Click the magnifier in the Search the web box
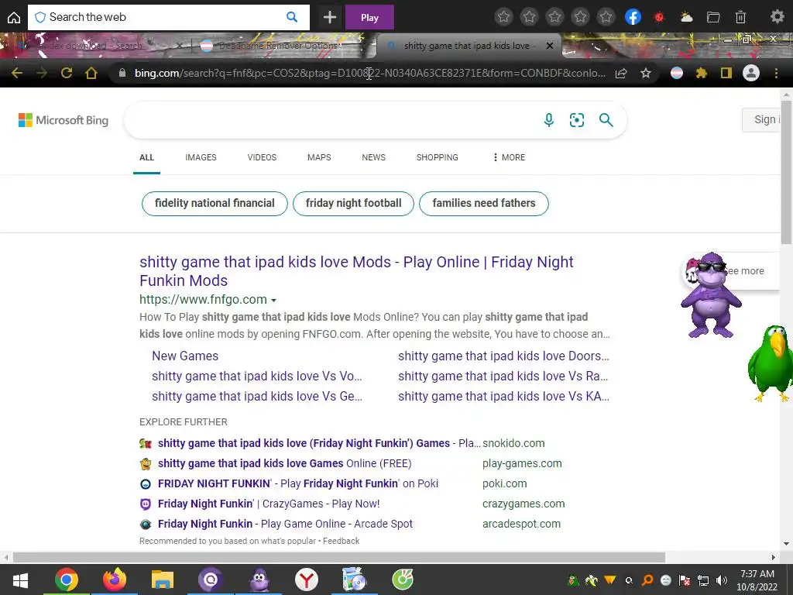 point(292,17)
